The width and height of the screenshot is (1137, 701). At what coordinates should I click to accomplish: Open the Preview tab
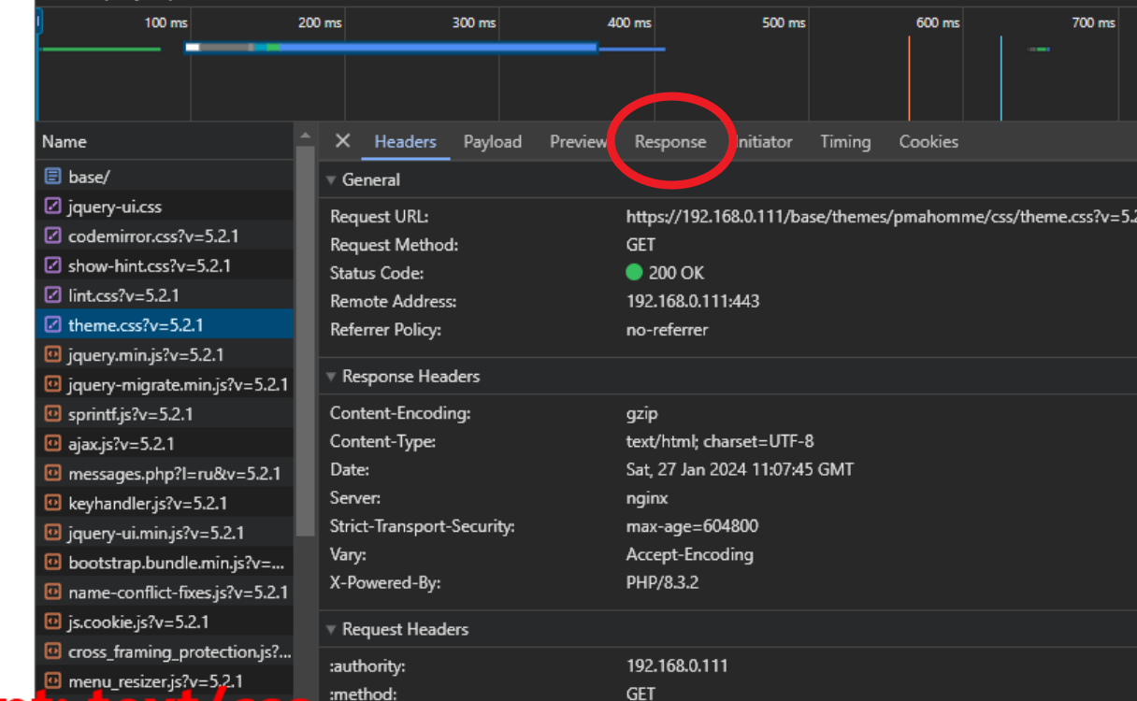pos(578,142)
